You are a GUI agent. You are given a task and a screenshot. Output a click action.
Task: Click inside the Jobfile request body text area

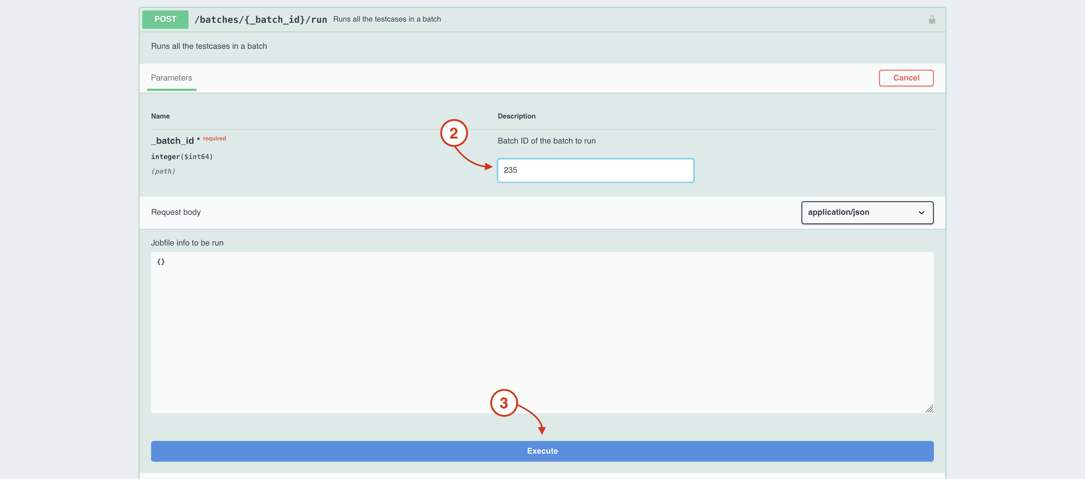[542, 332]
